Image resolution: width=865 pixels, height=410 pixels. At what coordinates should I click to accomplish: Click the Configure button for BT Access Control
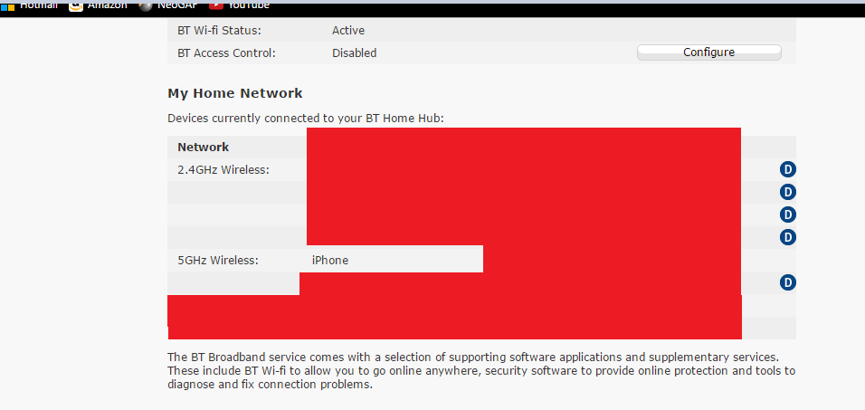click(x=708, y=52)
